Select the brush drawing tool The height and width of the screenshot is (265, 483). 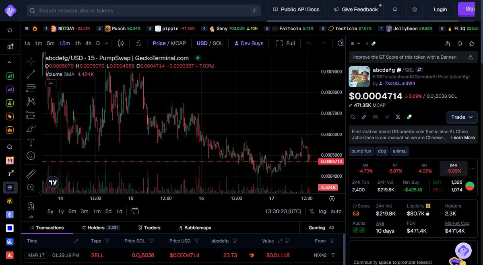(x=31, y=129)
